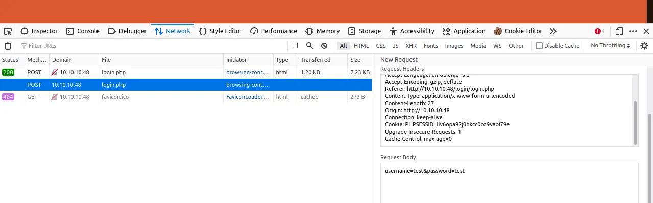The height and width of the screenshot is (203, 653).
Task: Filter requests by Other
Action: pos(516,46)
